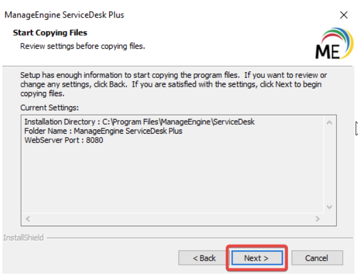The height and width of the screenshot is (276, 358).
Task: Go back with the Back button
Action: pos(205,258)
